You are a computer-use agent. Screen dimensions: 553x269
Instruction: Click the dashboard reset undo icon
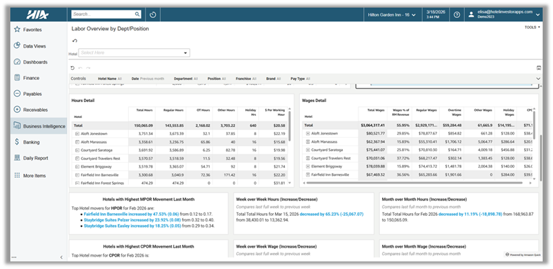(x=72, y=68)
